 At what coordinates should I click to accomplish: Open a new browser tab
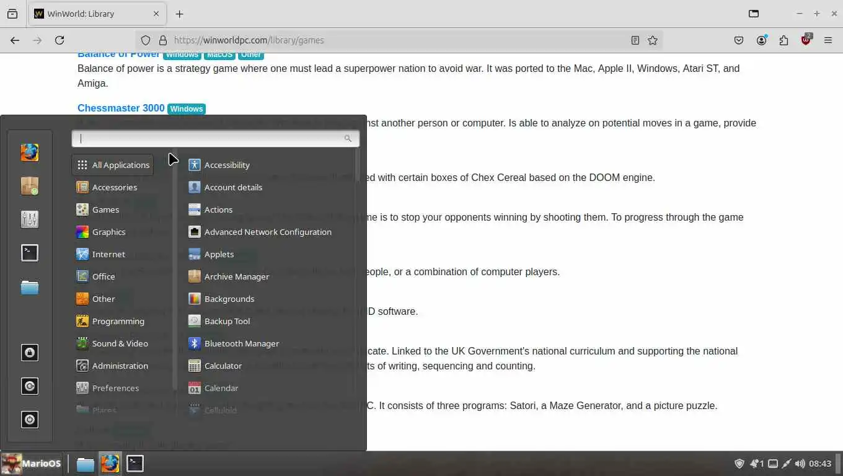[x=179, y=14]
